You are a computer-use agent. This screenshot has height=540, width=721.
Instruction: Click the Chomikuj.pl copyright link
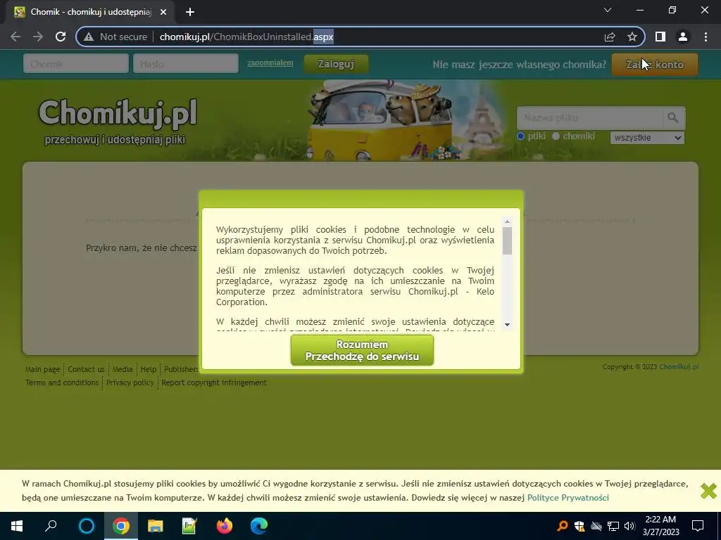point(679,367)
